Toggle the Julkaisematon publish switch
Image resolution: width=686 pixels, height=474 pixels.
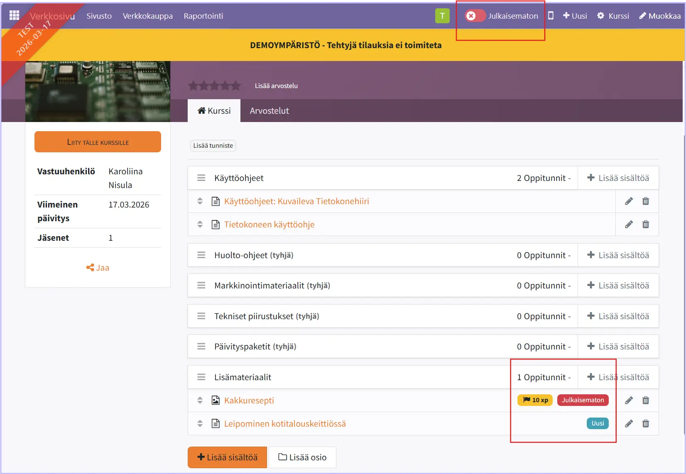point(475,16)
